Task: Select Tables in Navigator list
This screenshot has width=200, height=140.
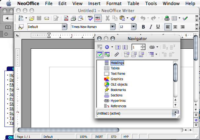Action: [115, 68]
